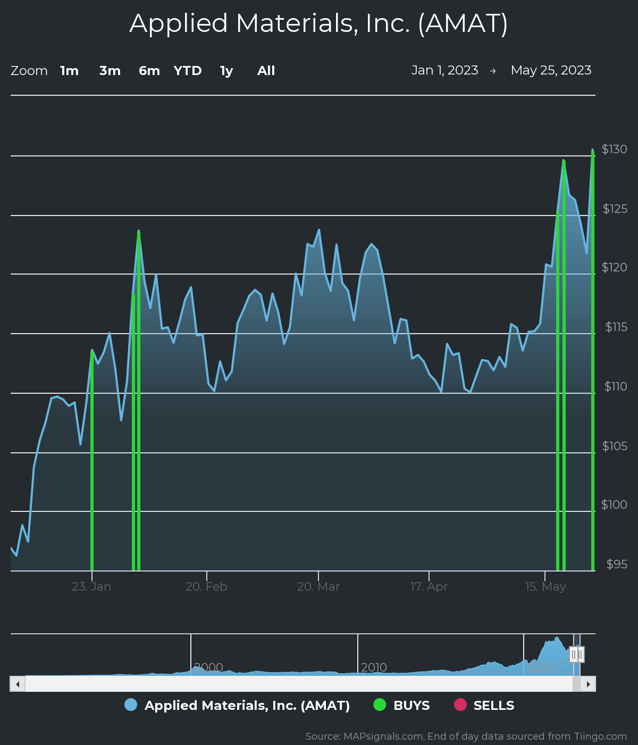
Task: Click the 2010 label in navigator
Action: click(374, 667)
